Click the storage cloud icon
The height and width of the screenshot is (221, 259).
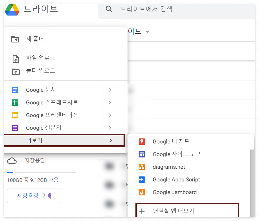click(12, 161)
